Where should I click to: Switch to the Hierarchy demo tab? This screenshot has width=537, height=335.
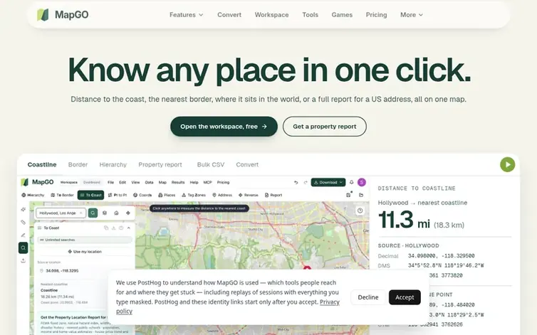(113, 164)
